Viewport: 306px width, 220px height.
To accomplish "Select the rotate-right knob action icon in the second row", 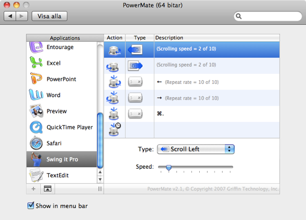I will (113, 67).
